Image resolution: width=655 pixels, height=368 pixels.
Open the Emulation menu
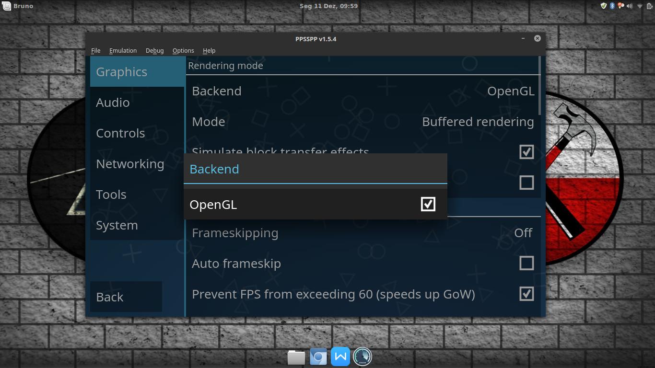[123, 50]
